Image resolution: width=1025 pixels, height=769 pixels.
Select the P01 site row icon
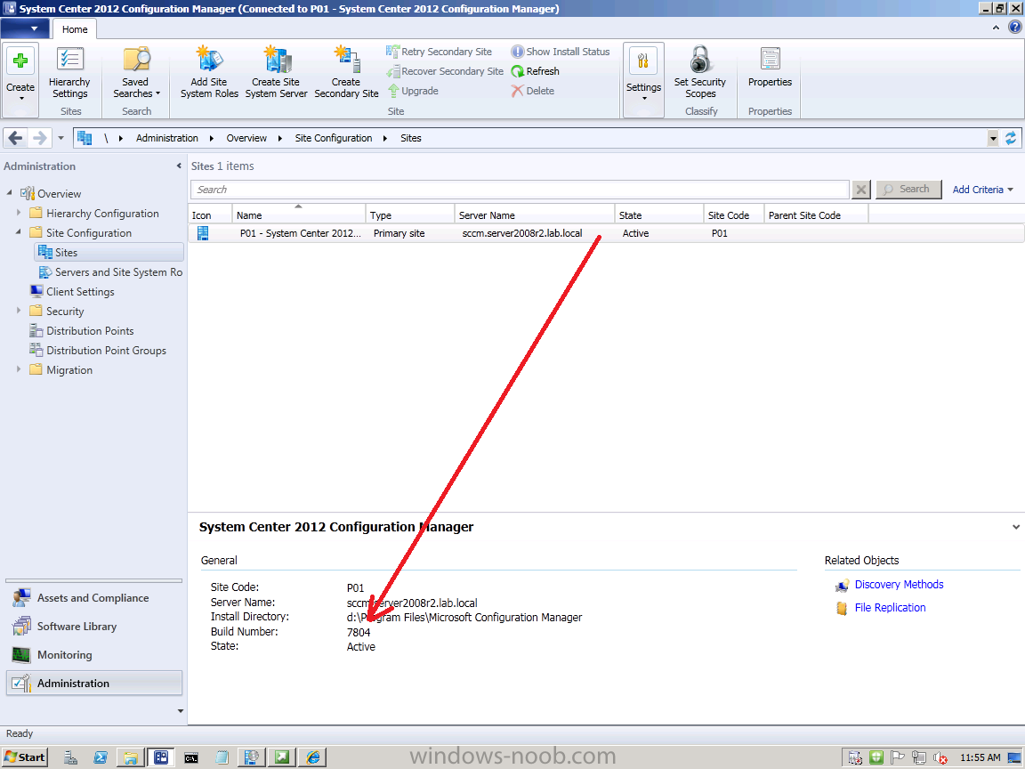[x=203, y=233]
